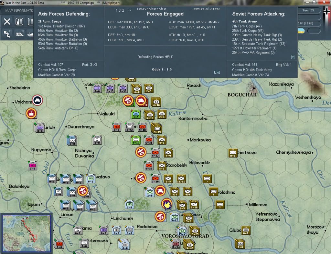The image size is (331, 254).
Task: Toggle the F2 rail mode
Action: pos(20,34)
